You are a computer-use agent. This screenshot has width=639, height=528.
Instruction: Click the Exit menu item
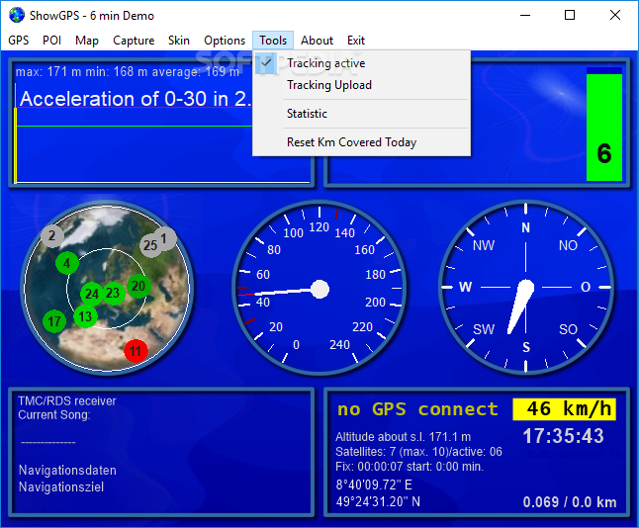tap(356, 41)
